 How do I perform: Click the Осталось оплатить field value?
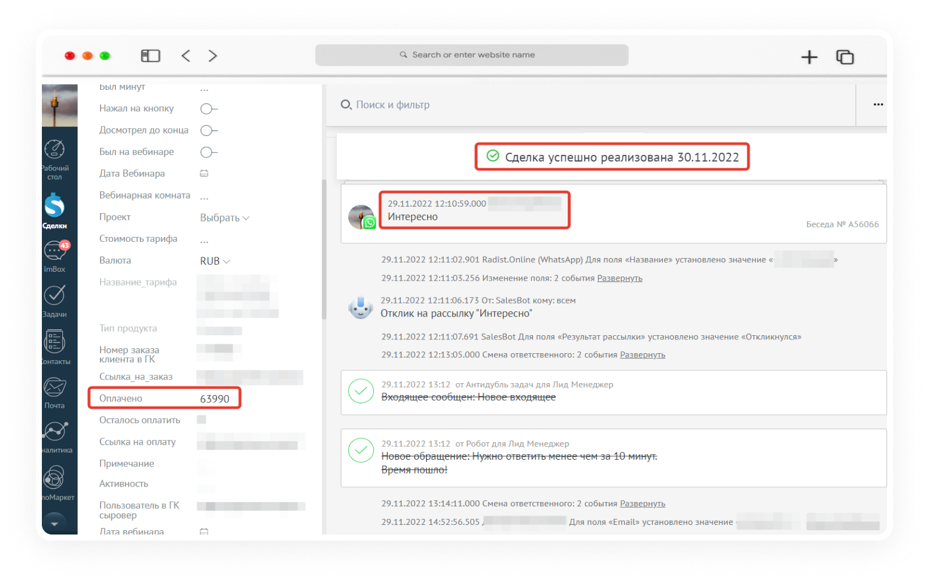202,420
